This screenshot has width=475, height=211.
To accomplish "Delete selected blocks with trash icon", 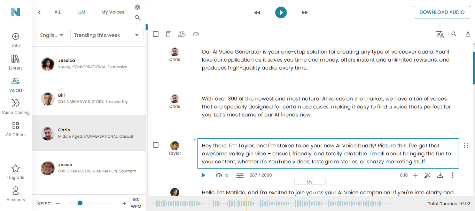I will 168,34.
